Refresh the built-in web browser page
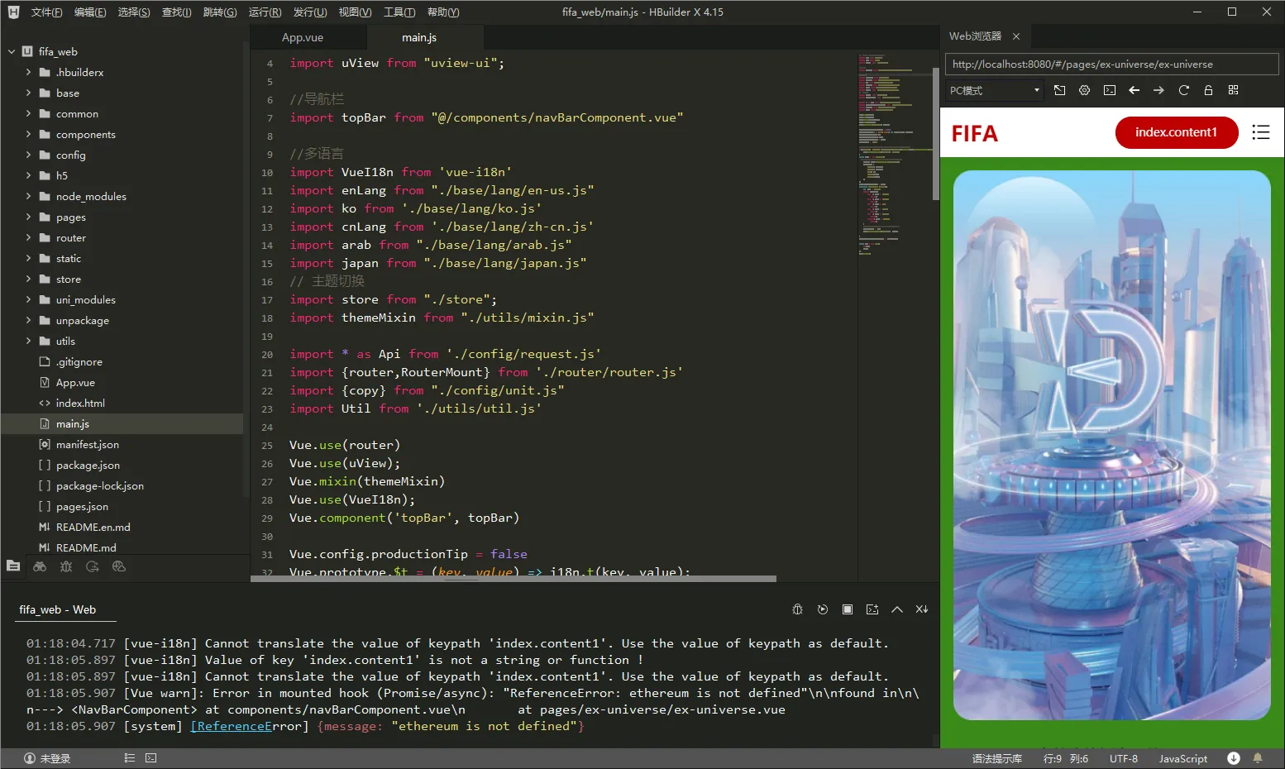The height and width of the screenshot is (769, 1285). [1183, 90]
